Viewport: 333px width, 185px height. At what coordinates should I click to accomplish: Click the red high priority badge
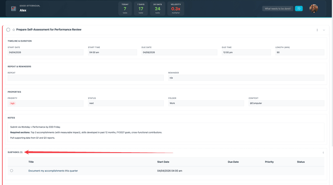coord(13,103)
